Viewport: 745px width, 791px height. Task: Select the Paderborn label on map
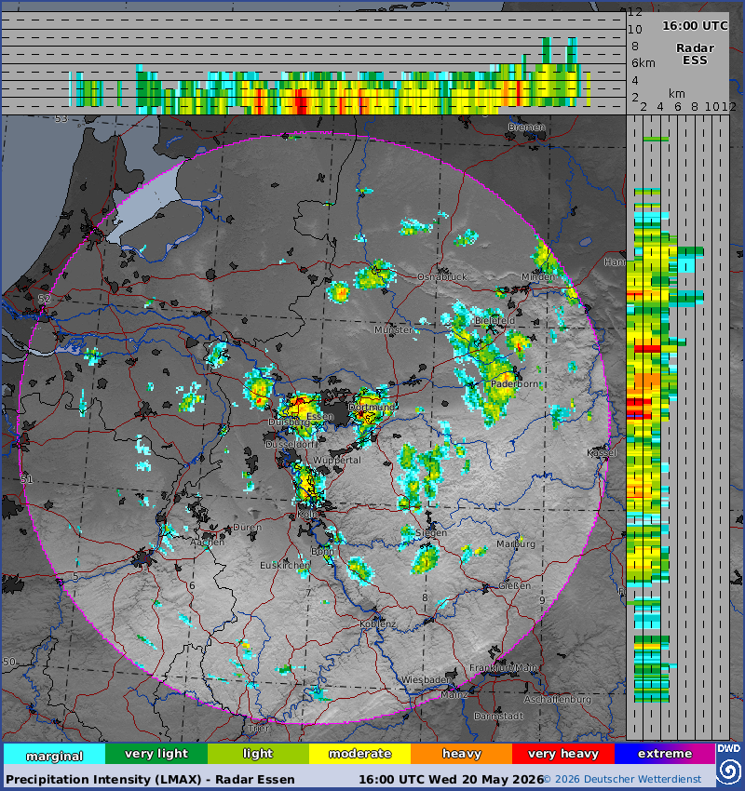pos(514,384)
